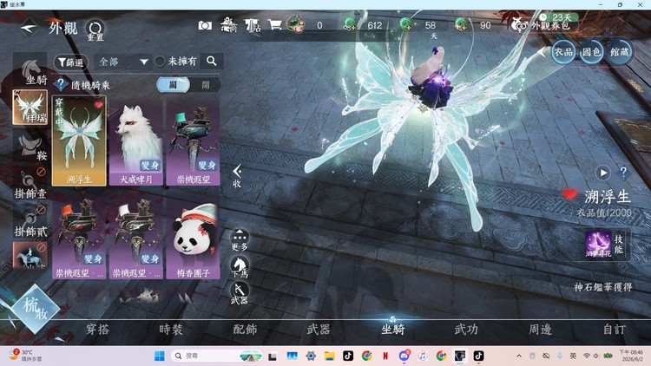This screenshot has height=366, width=651.
Task: Toggle the red heart beside 溯浮生 title
Action: click(x=569, y=193)
